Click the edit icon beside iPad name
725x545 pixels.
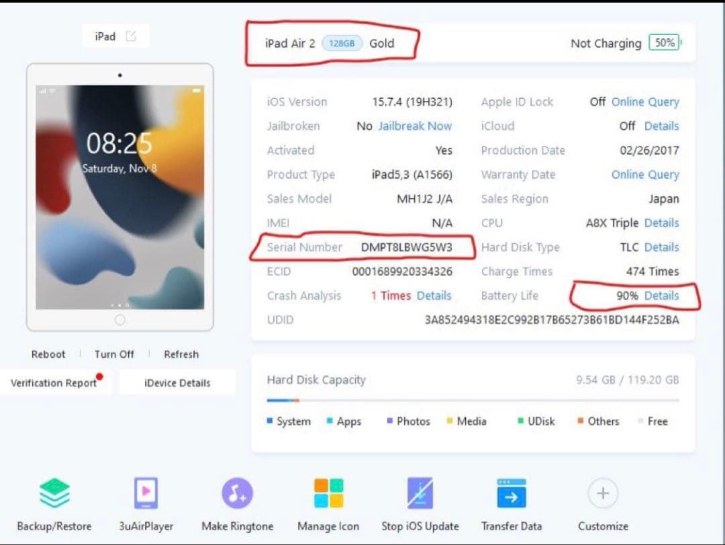point(131,36)
